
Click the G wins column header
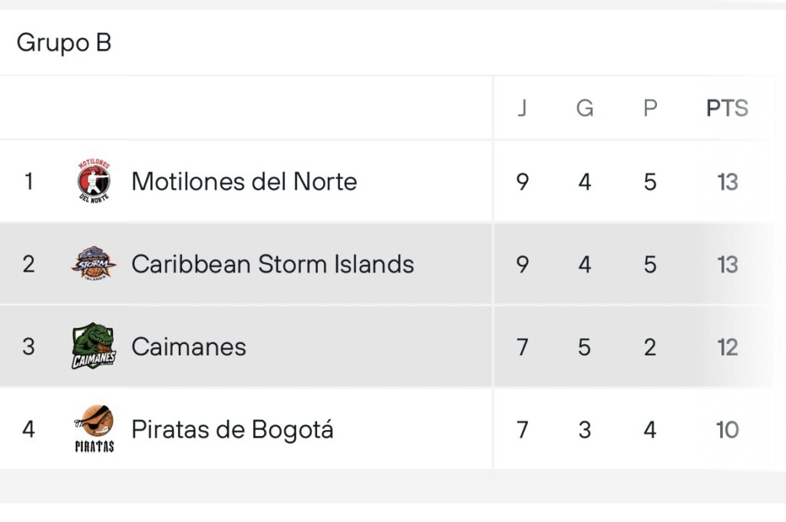point(585,108)
